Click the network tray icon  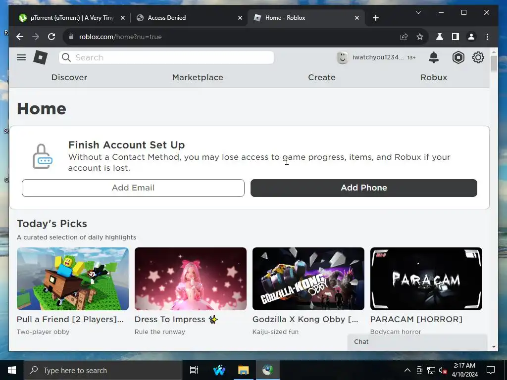[431, 370]
